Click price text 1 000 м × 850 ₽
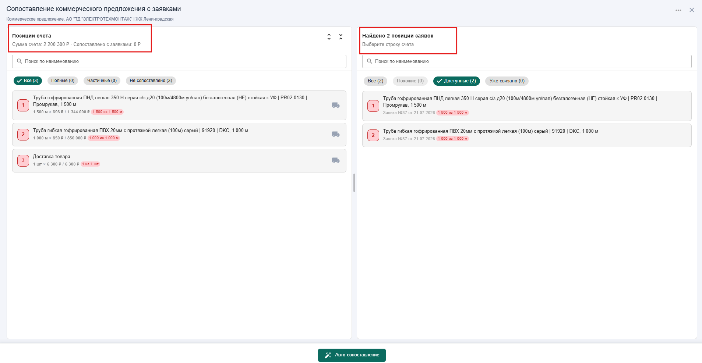702x363 pixels. pyautogui.click(x=48, y=138)
